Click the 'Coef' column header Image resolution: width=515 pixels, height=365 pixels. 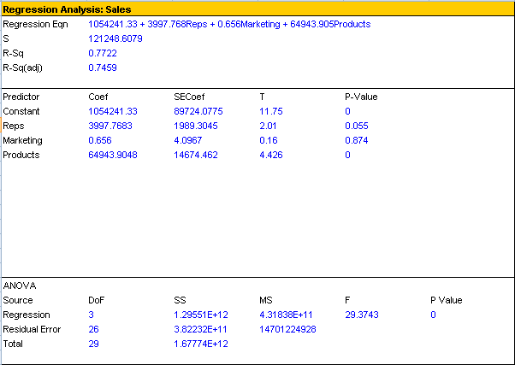coord(98,97)
